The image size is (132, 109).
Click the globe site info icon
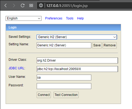tap(41, 5)
